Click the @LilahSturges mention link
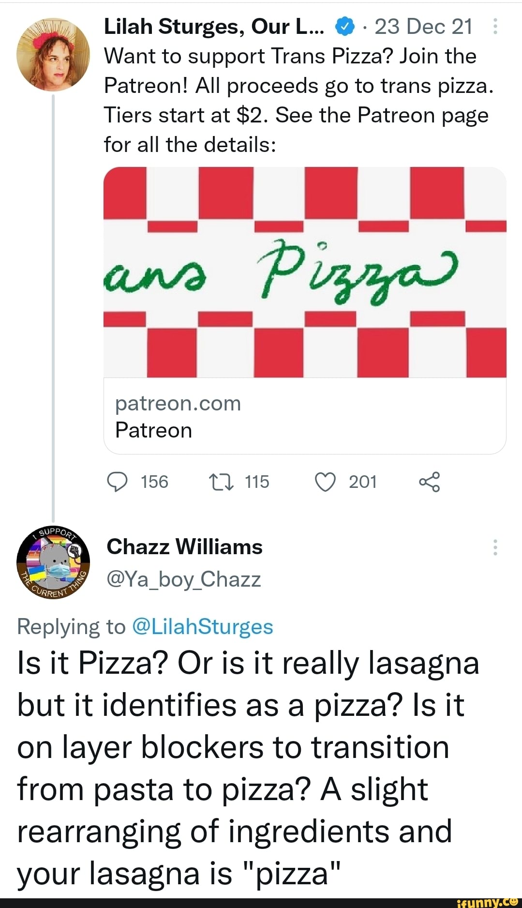The image size is (522, 908). (202, 627)
